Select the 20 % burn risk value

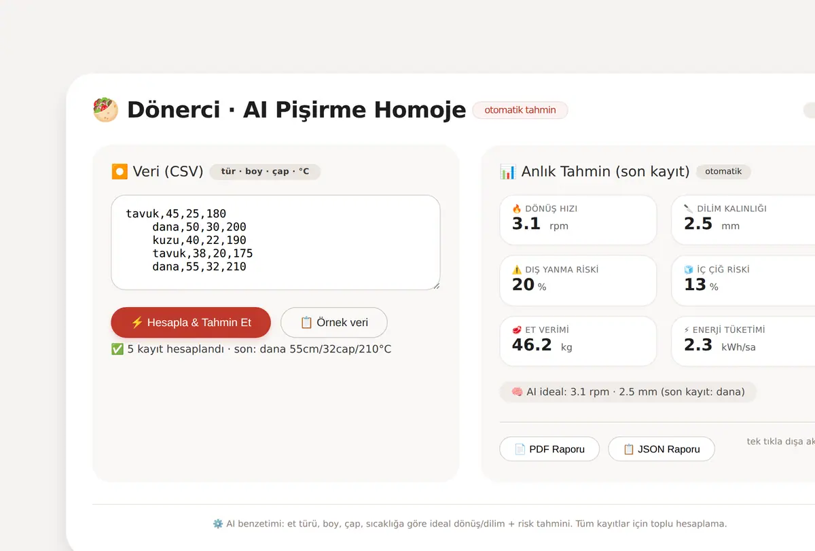[x=529, y=285]
